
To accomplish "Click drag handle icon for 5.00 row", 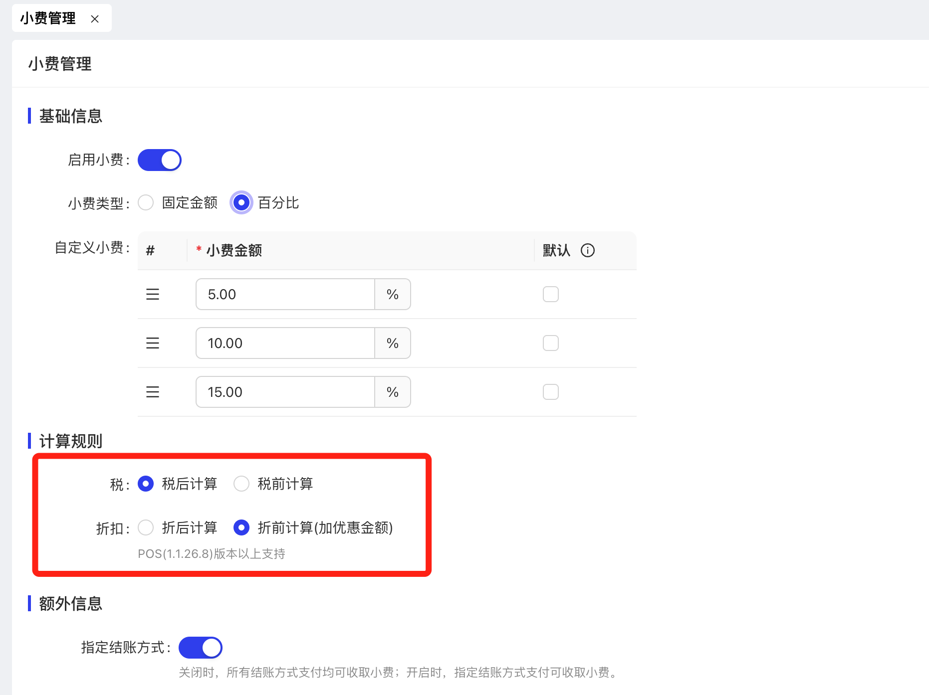I will [153, 294].
